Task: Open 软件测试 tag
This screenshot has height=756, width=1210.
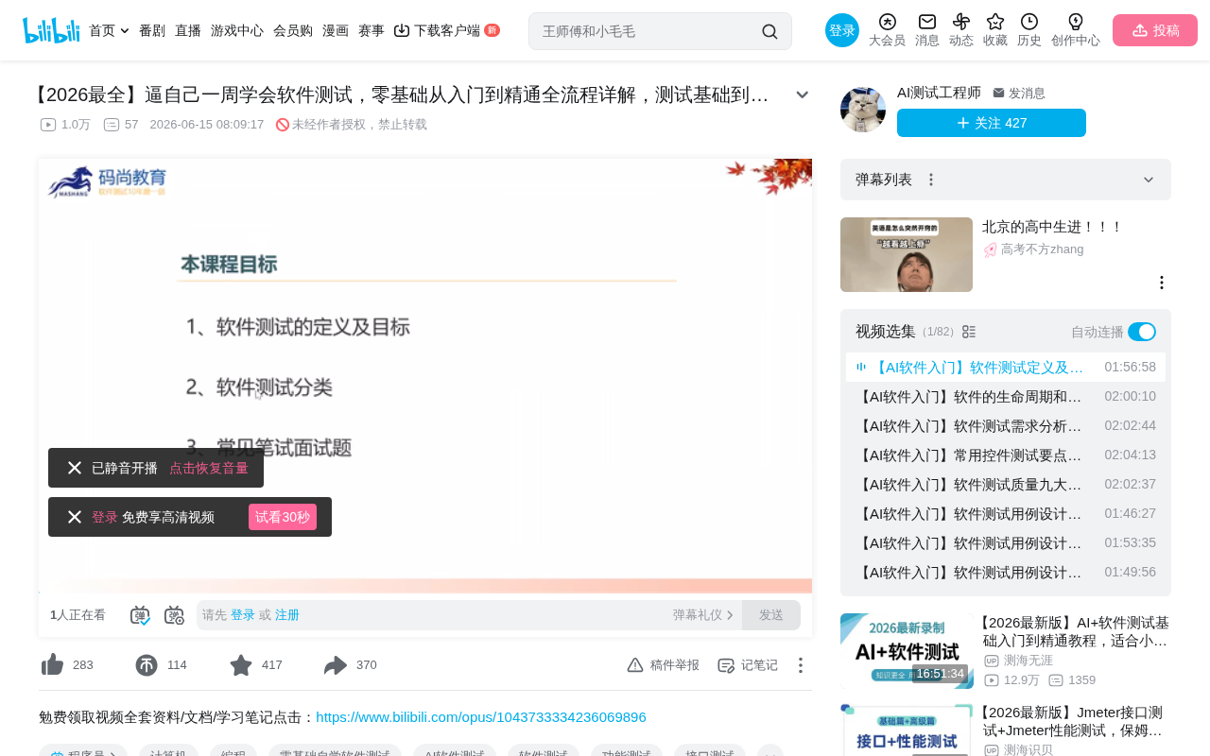Action: click(x=544, y=755)
